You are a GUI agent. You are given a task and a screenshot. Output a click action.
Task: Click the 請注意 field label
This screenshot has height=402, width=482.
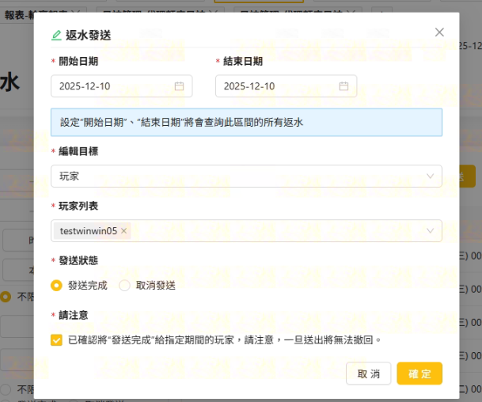coord(74,315)
